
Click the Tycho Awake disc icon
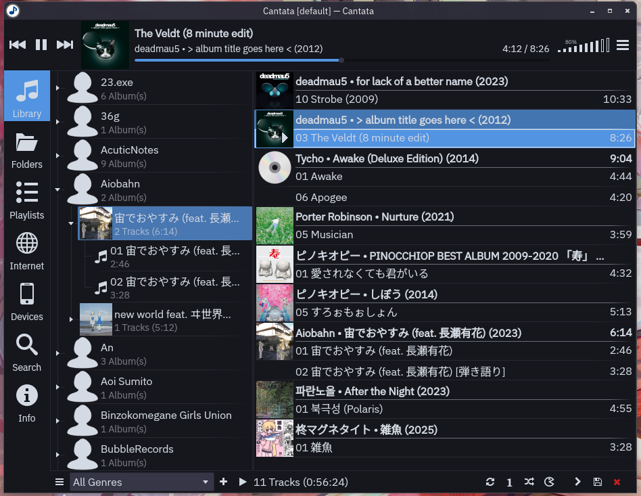pos(275,167)
